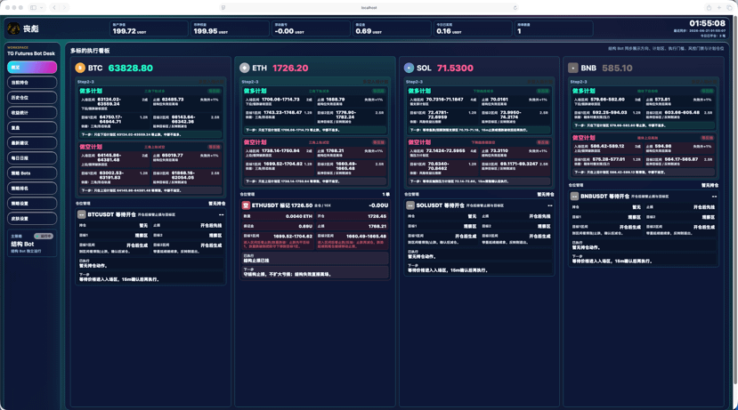The width and height of the screenshot is (738, 410).
Task: Select the highlighted 概览 sidebar item
Action: (32, 68)
